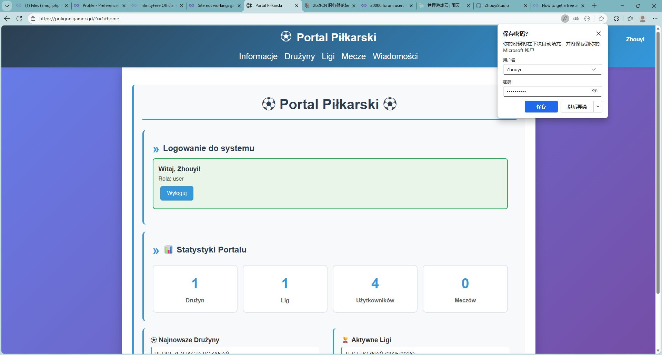The height and width of the screenshot is (355, 662).
Task: Expand the arrow beside 以后再说 button
Action: point(598,107)
